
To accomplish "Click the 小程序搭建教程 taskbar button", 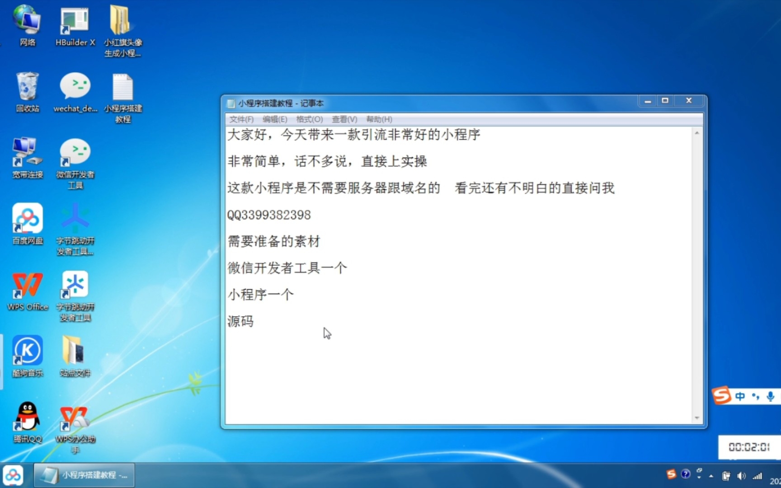I will pos(85,475).
